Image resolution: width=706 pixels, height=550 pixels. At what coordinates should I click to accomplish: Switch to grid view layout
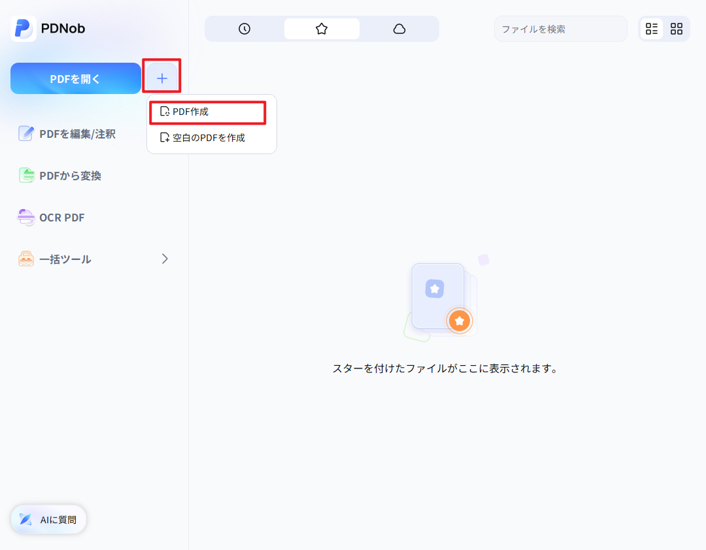coord(677,29)
